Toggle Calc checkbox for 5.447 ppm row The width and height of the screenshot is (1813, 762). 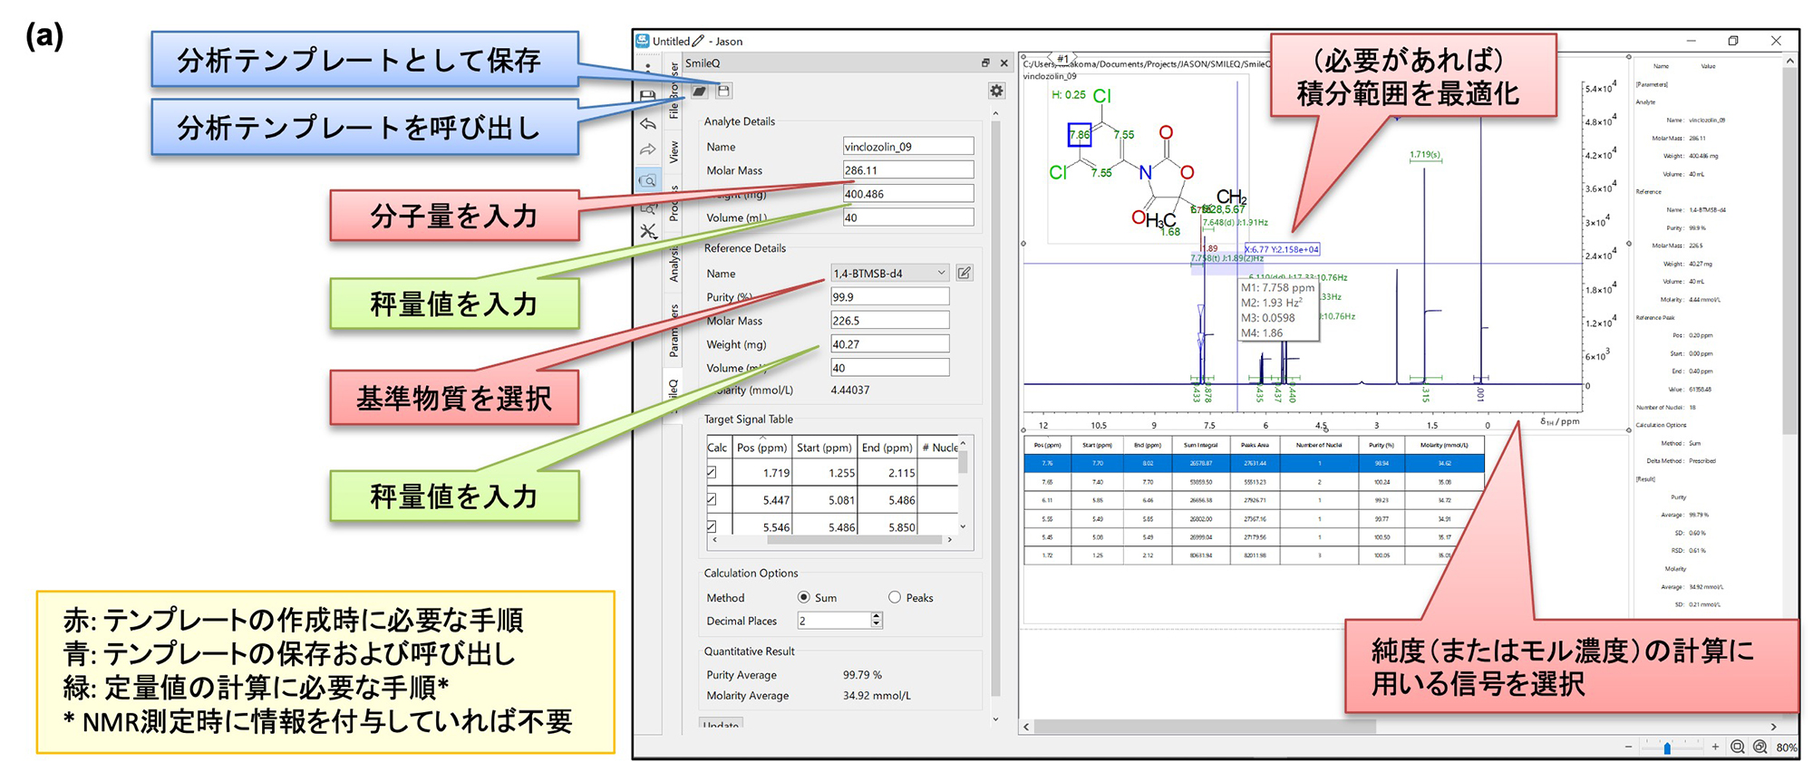712,499
